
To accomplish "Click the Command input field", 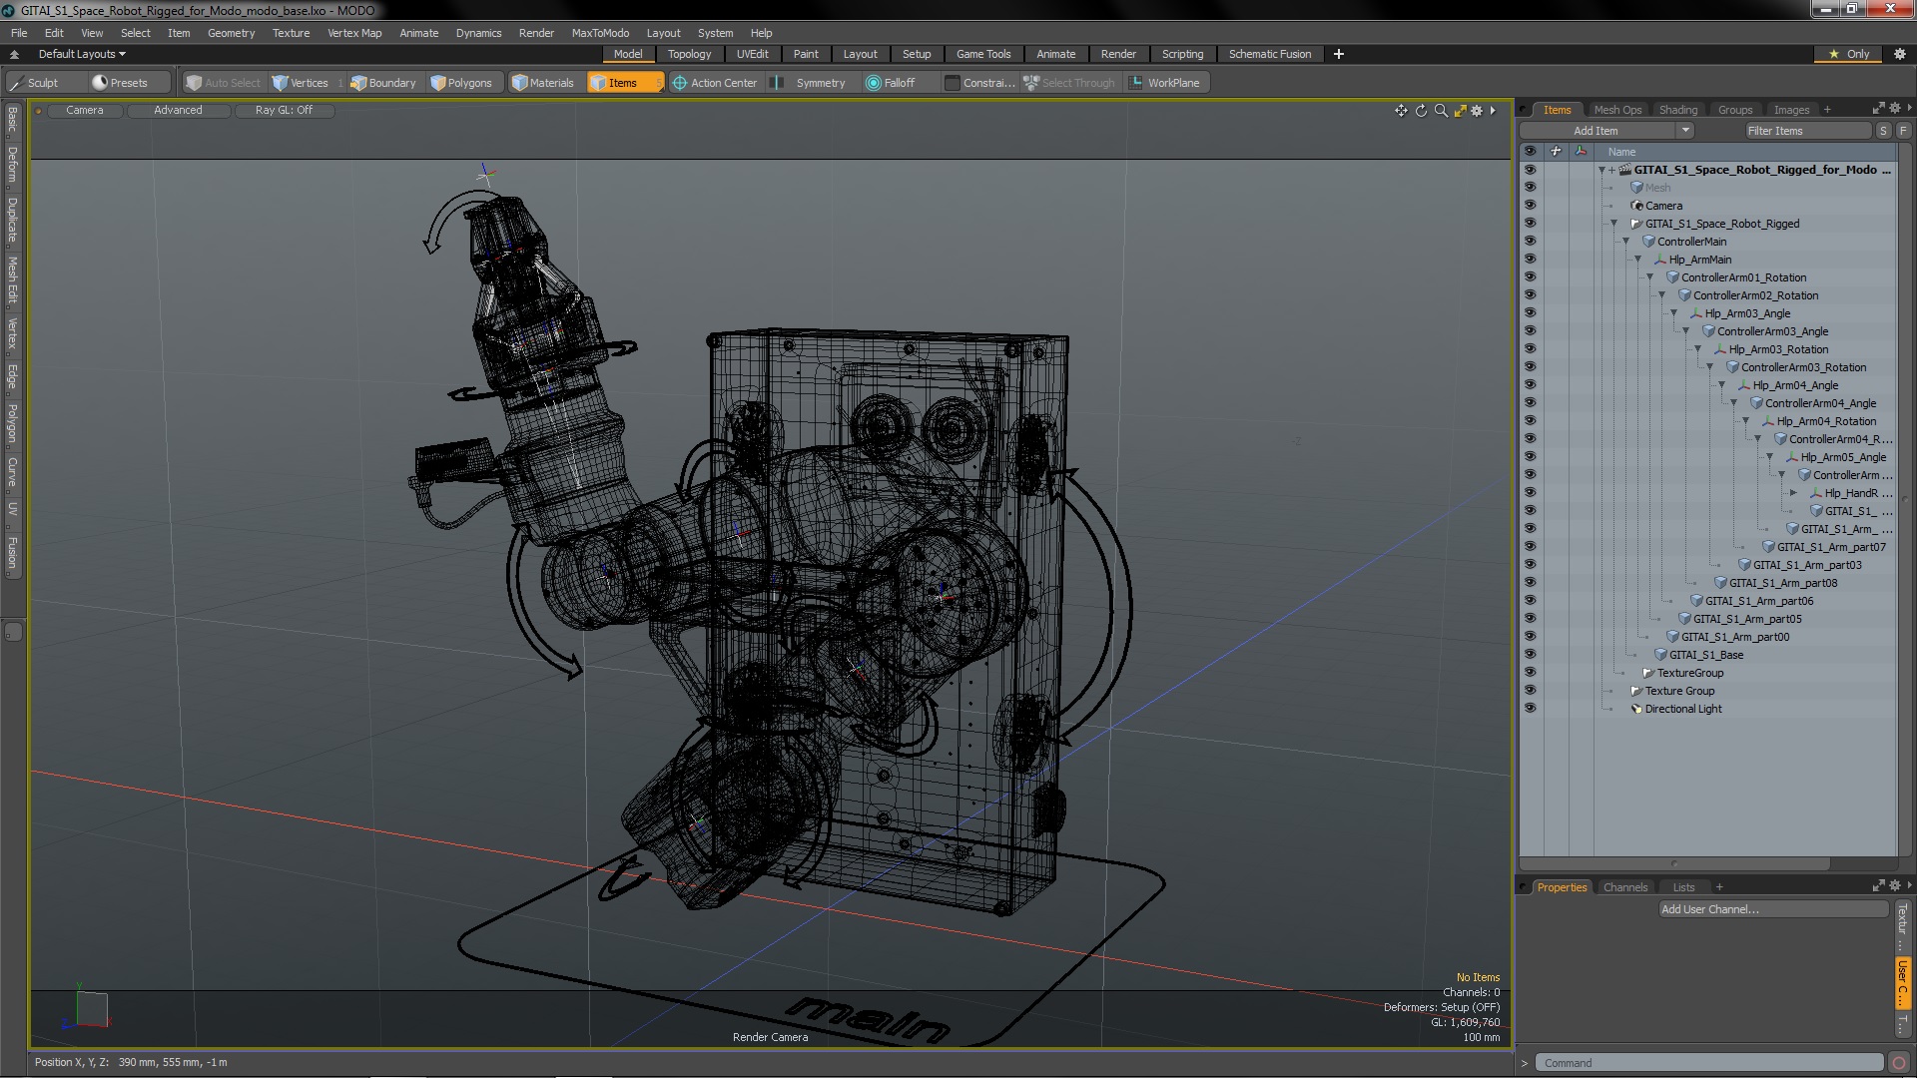I will point(1708,1063).
